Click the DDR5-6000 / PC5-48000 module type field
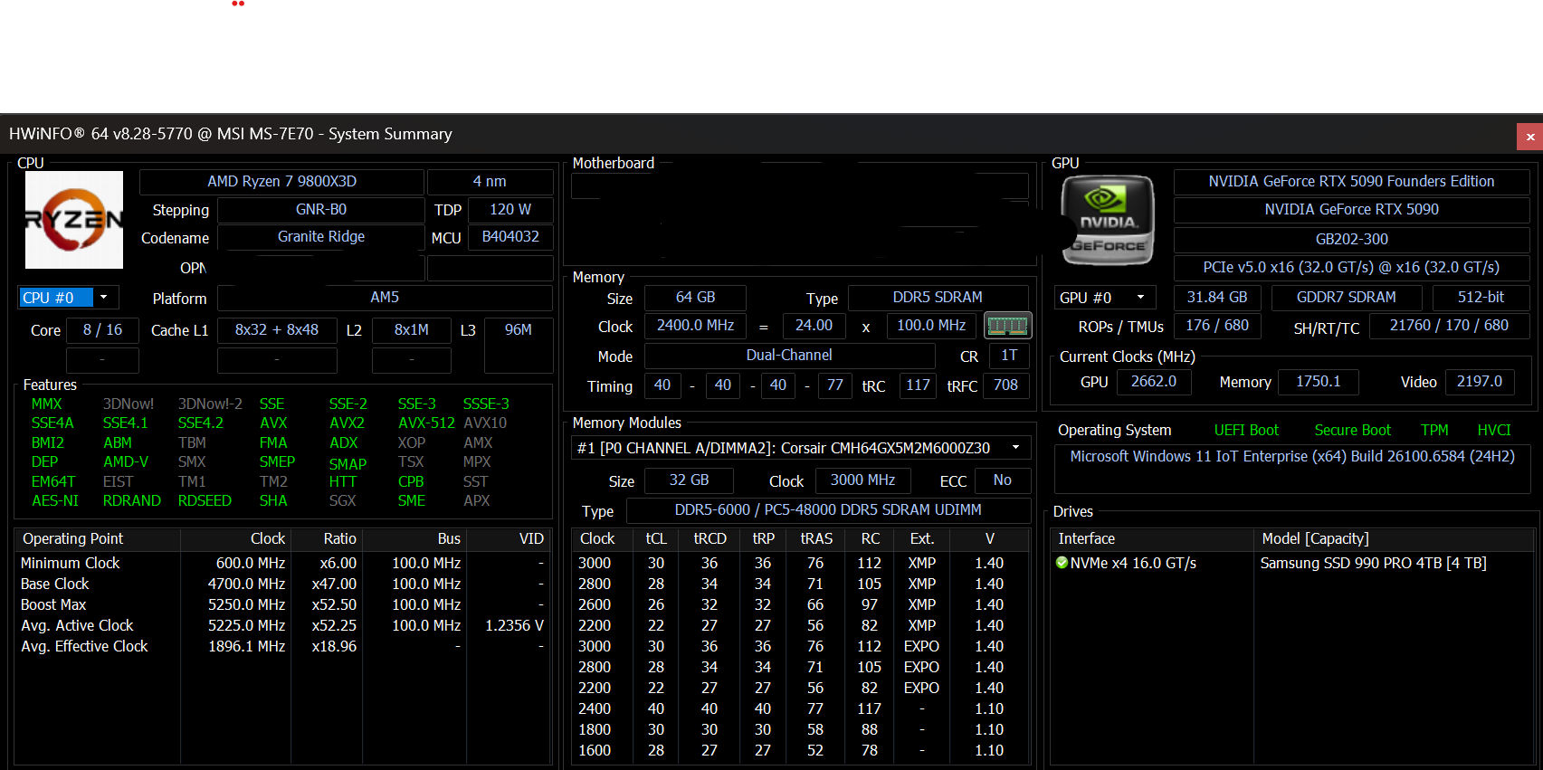This screenshot has height=770, width=1543. pyautogui.click(x=828, y=510)
